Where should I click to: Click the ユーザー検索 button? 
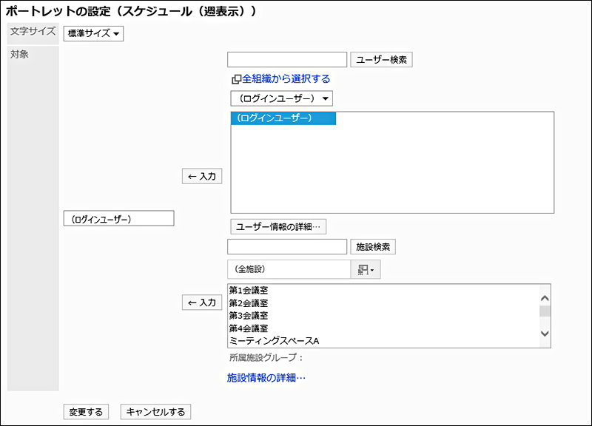[x=381, y=60]
